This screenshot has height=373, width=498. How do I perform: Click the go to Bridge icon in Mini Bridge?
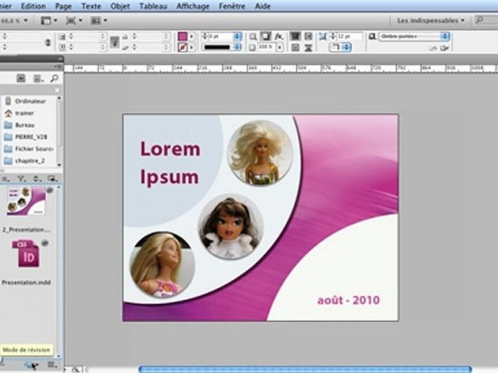[21, 78]
